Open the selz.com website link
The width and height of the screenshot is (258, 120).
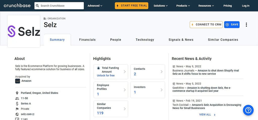pyautogui.click(x=26, y=114)
